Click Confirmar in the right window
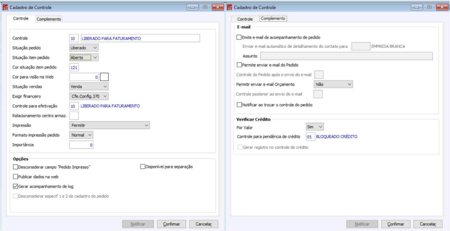This screenshot has width=450, height=231. [x=396, y=224]
